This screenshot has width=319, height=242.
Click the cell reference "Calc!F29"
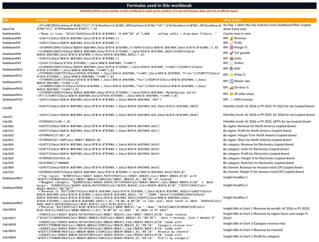click(x=8, y=163)
